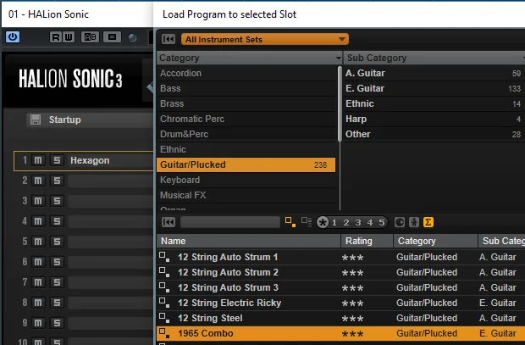Select the Guitar/Plucked category

[246, 164]
